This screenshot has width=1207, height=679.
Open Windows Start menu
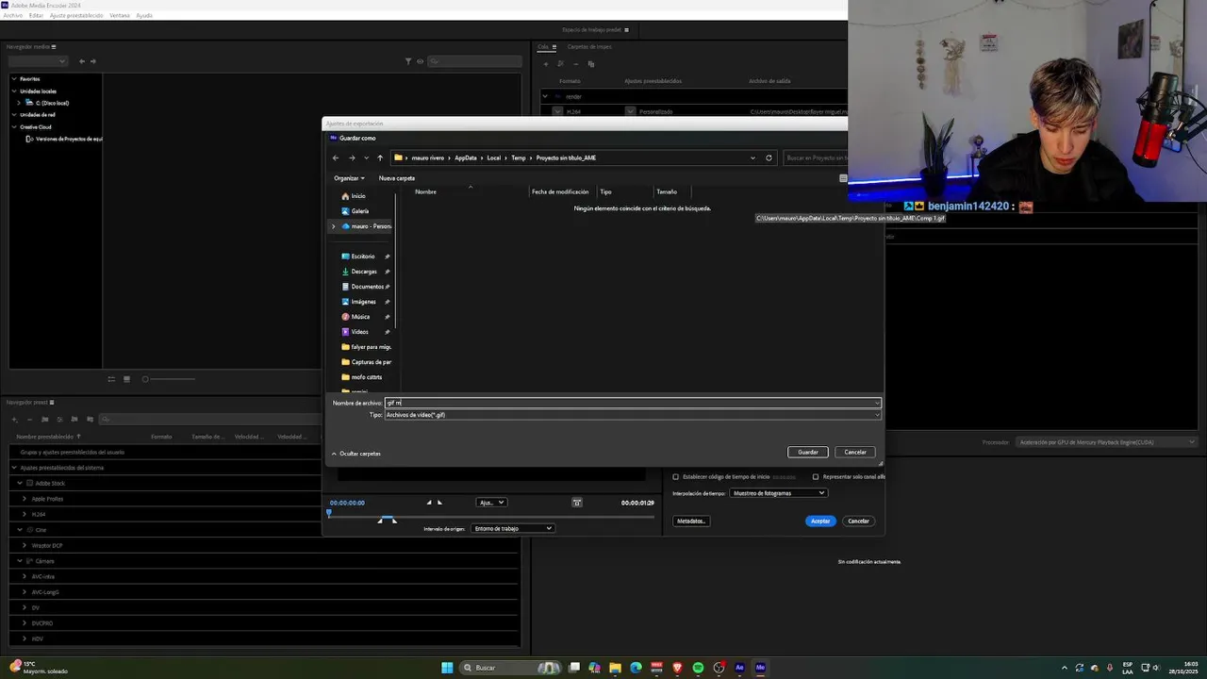click(x=447, y=668)
